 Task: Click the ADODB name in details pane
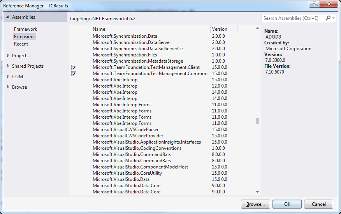(x=273, y=37)
